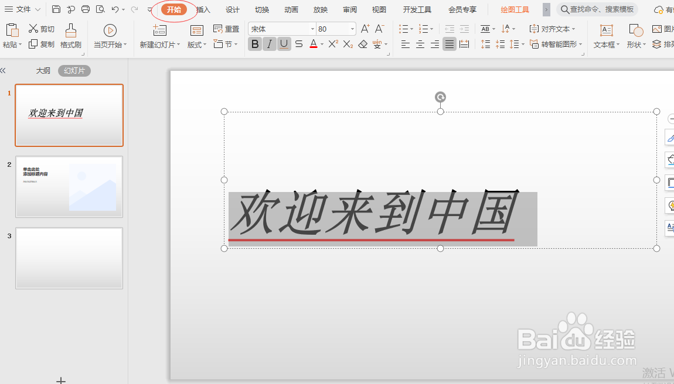Open the font size dropdown showing 80
Image resolution: width=674 pixels, height=384 pixels.
click(x=352, y=29)
